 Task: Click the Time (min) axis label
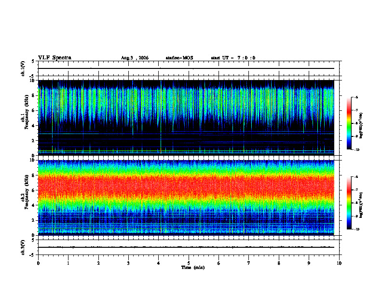193,268
